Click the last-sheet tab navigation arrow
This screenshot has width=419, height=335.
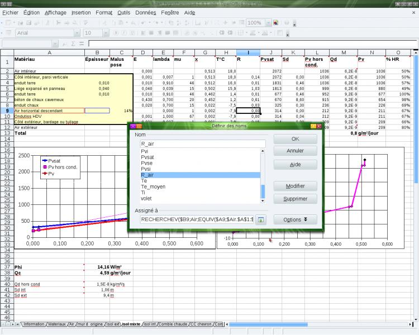(17, 324)
